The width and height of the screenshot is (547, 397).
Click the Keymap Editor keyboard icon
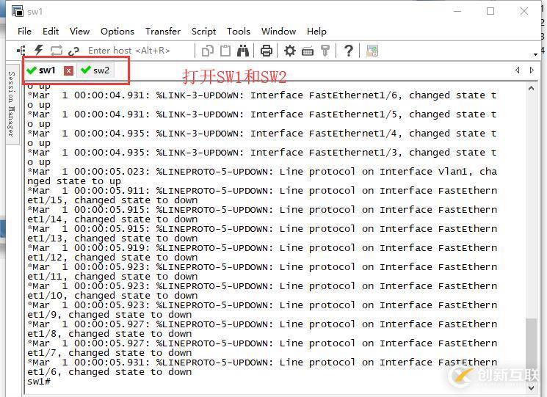click(x=308, y=51)
